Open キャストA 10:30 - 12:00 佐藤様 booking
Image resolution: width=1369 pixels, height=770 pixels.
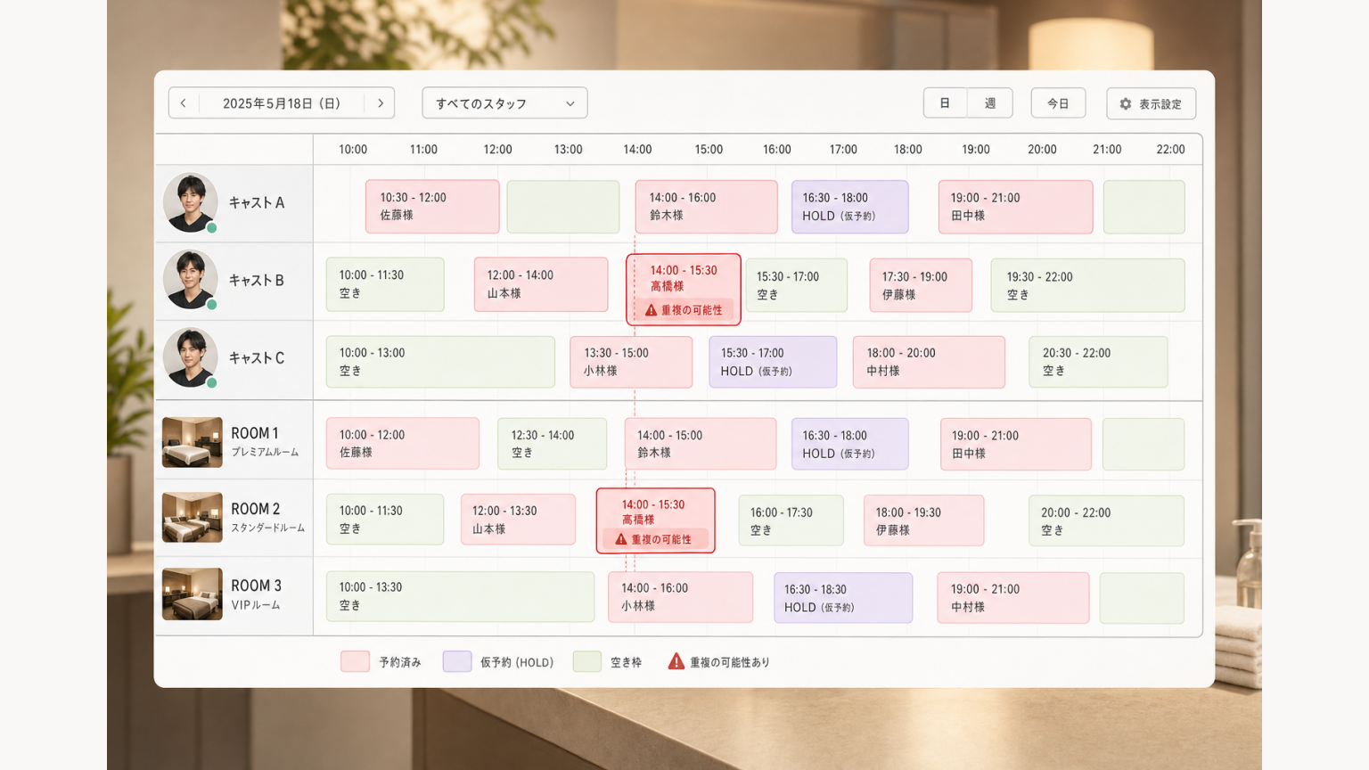(432, 207)
